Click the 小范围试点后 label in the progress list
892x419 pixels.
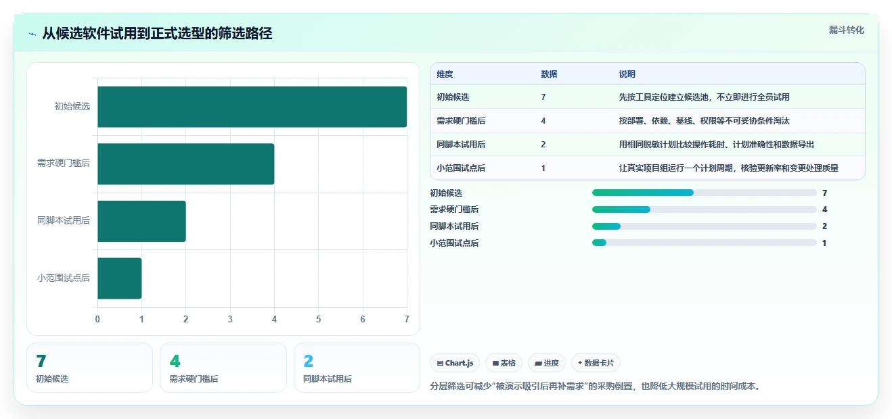coord(454,243)
